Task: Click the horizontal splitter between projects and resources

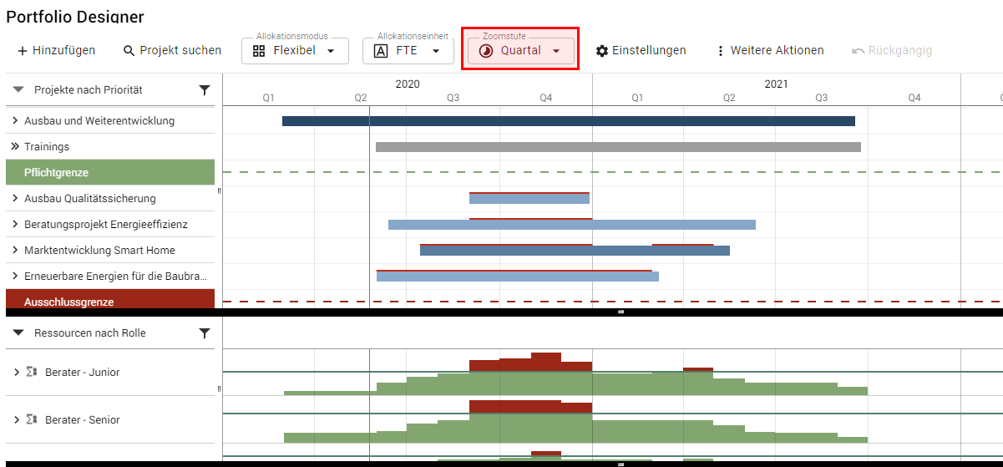Action: click(621, 312)
